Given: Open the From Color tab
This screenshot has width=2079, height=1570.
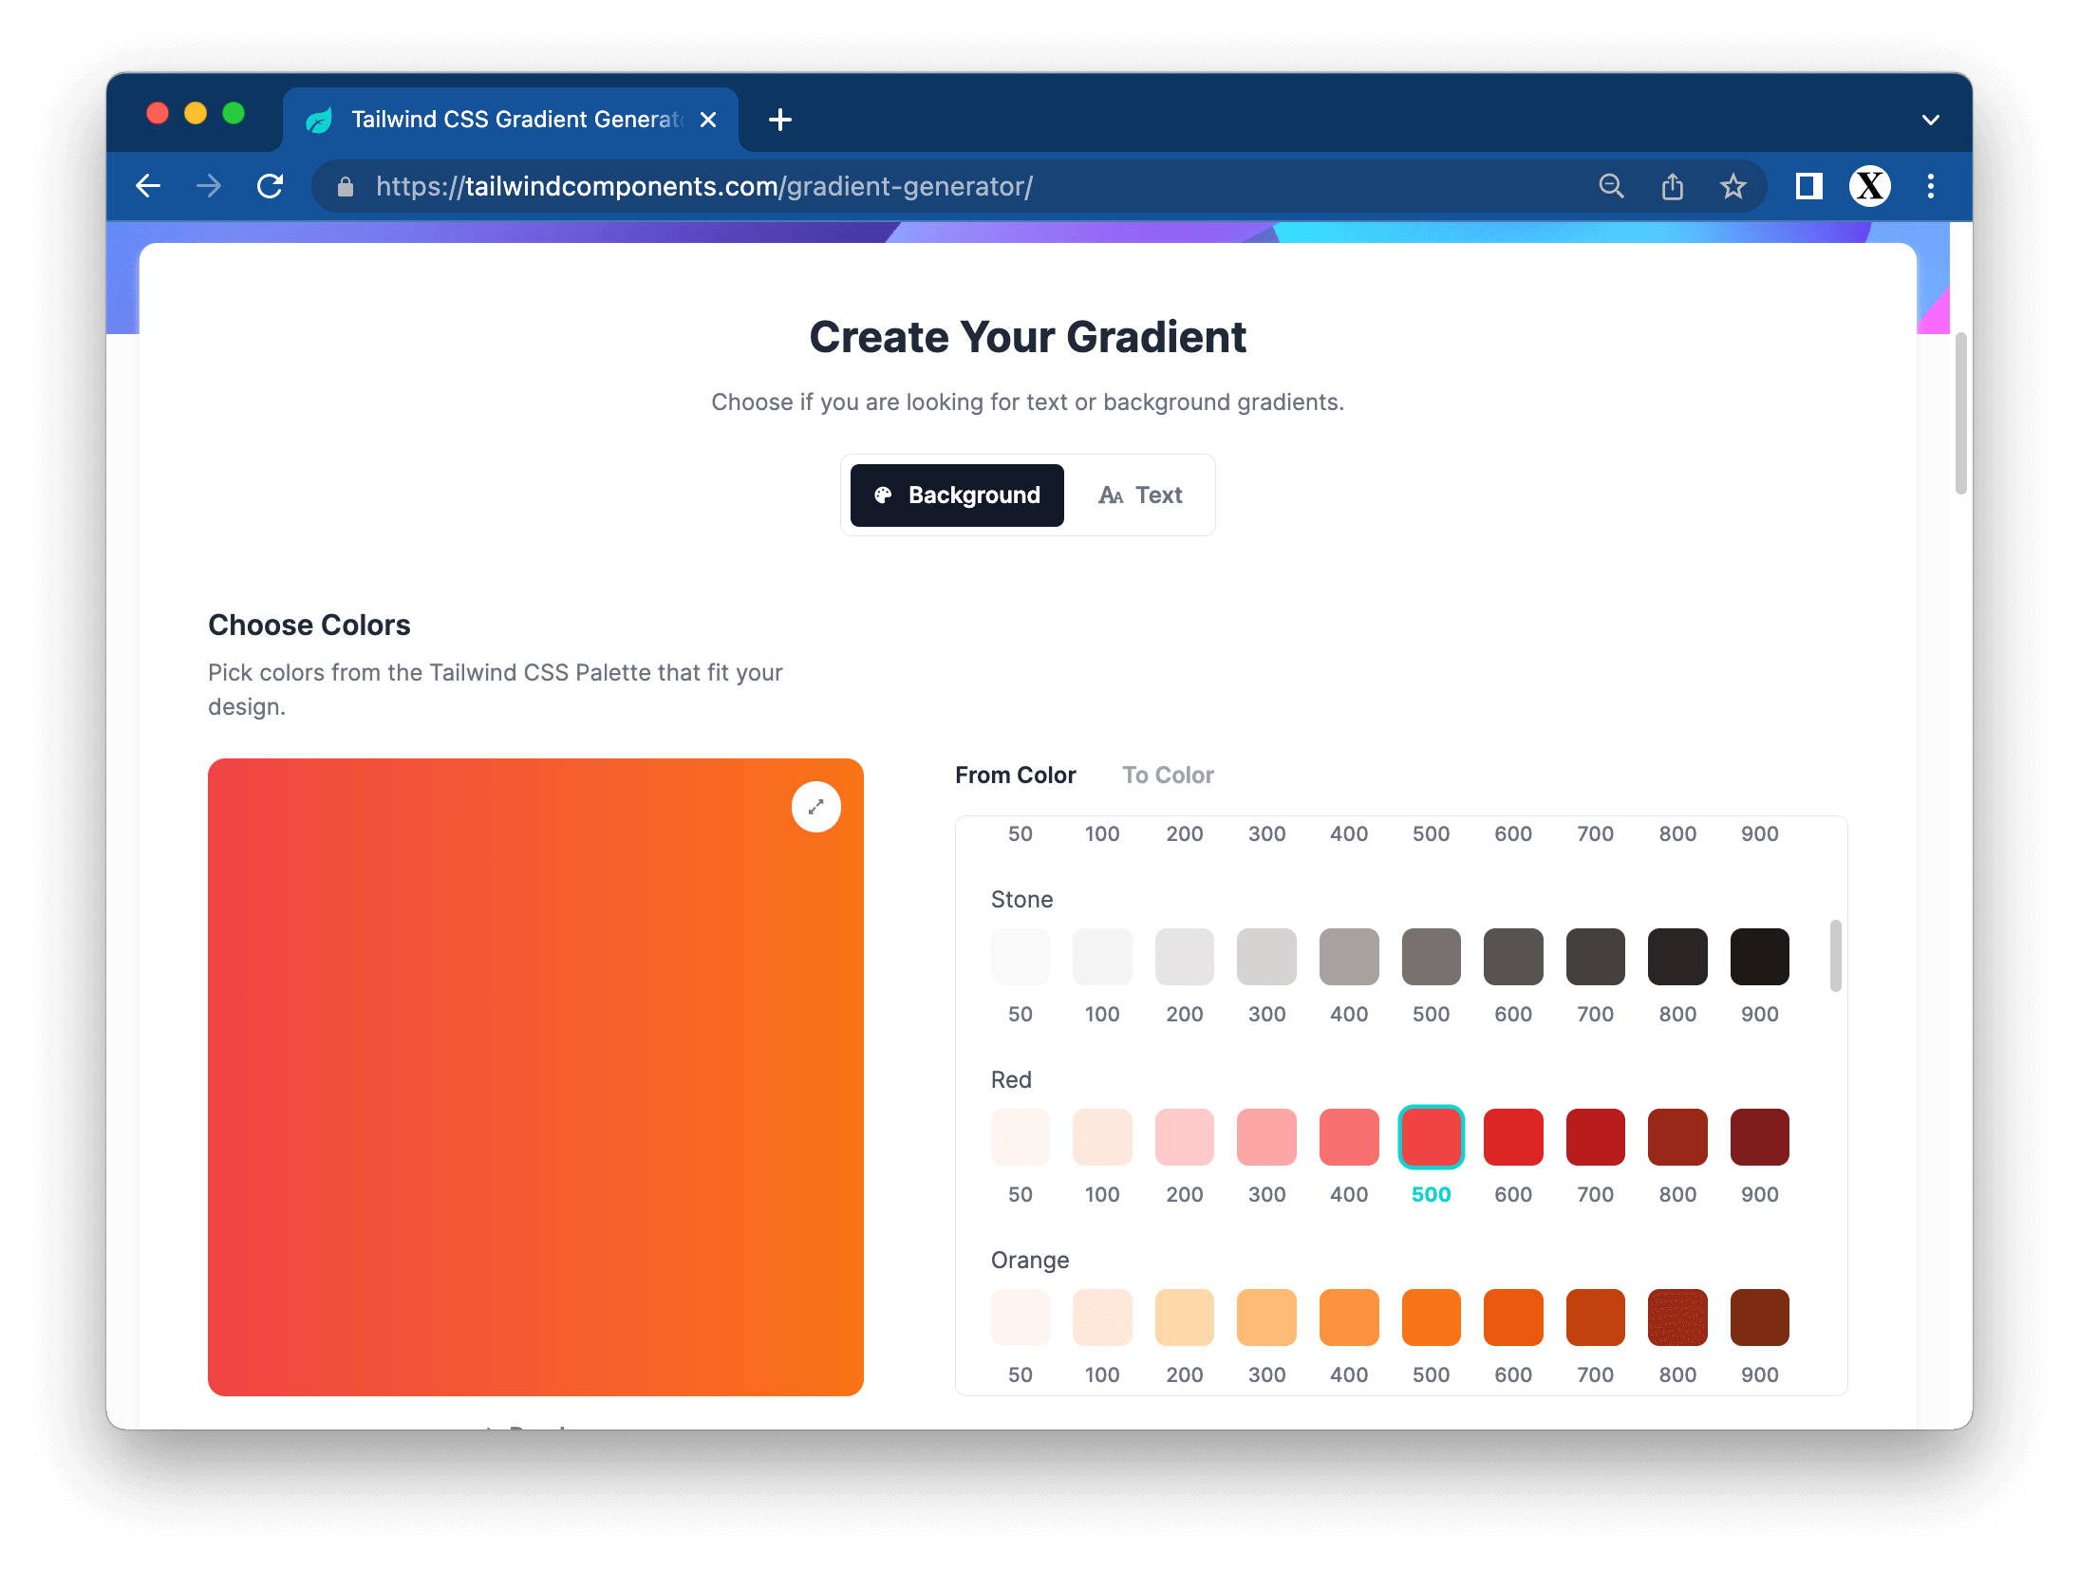Looking at the screenshot, I should click(1014, 776).
